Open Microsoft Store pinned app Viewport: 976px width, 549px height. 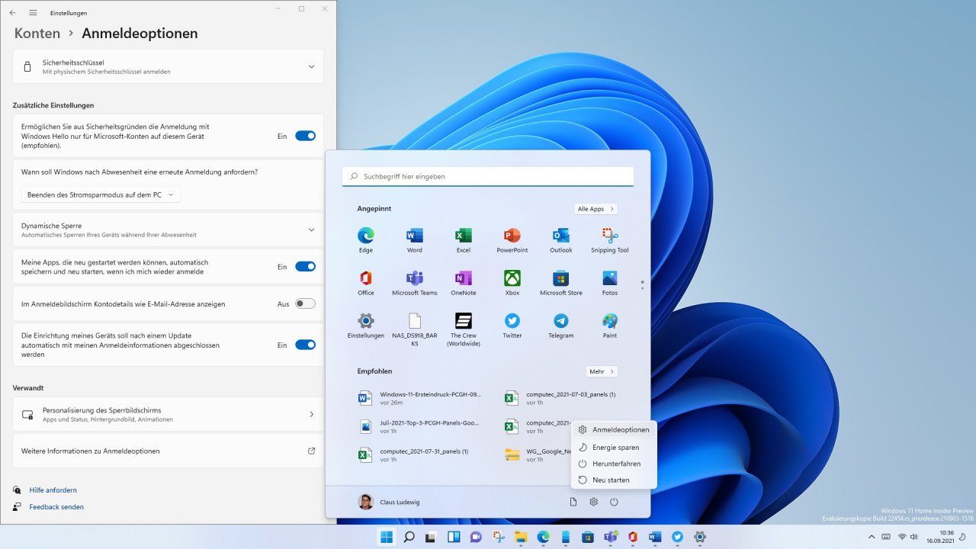[561, 282]
